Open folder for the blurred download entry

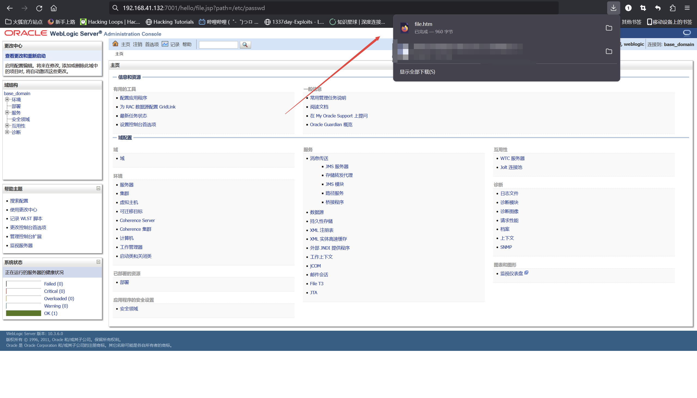point(609,51)
